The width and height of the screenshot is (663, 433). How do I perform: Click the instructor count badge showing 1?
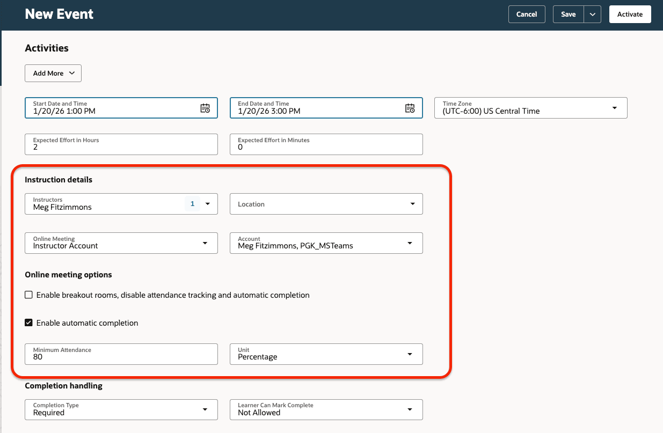click(x=192, y=204)
